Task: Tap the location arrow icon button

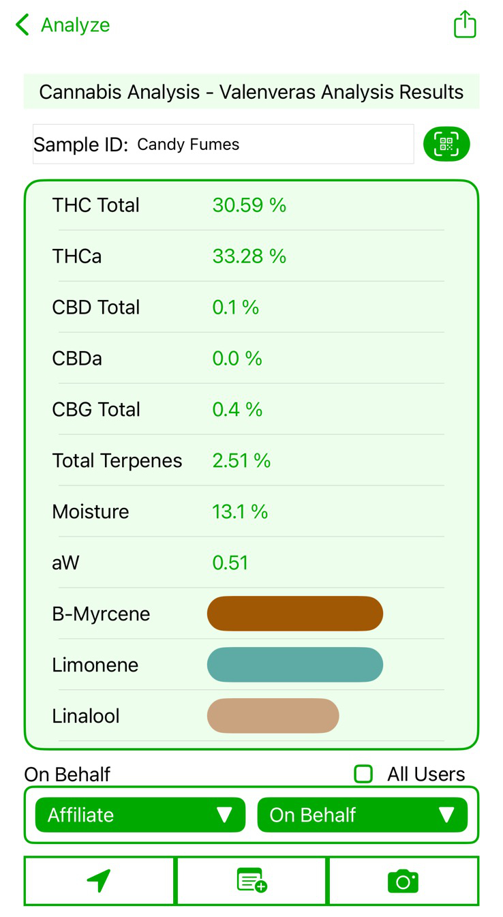Action: coord(100,880)
